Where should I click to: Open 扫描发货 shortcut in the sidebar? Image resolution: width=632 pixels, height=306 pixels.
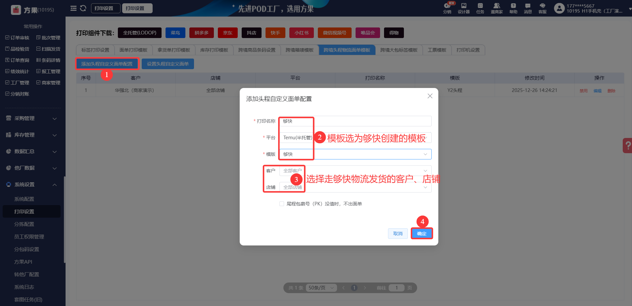tap(48, 49)
